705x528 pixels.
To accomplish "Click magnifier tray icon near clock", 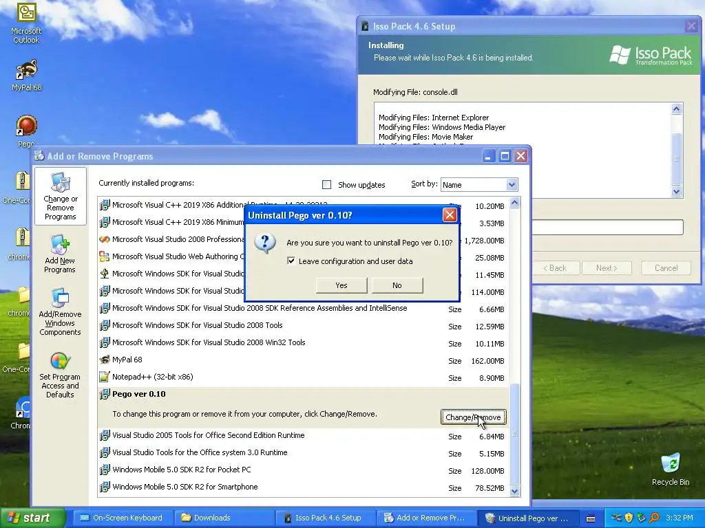I will (x=654, y=518).
